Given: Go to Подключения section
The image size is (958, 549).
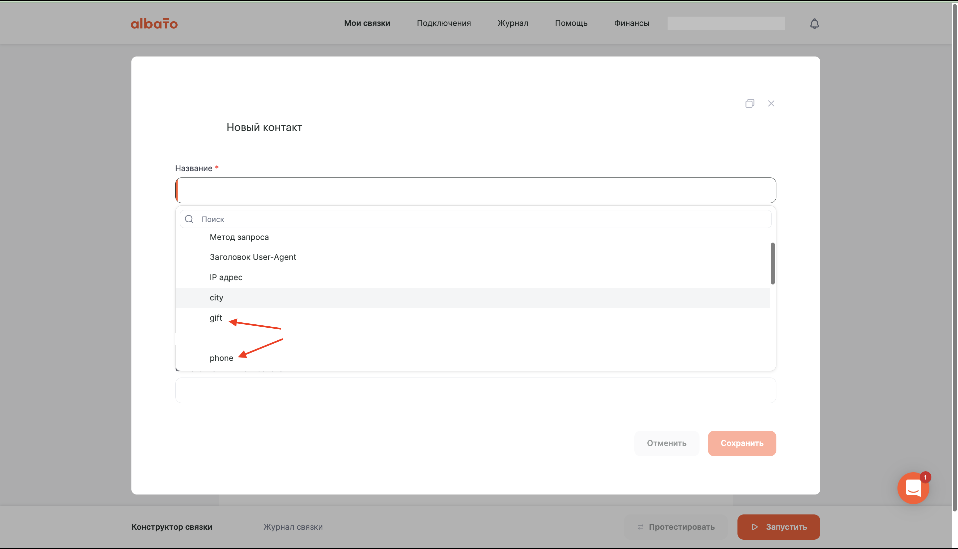Looking at the screenshot, I should 444,23.
